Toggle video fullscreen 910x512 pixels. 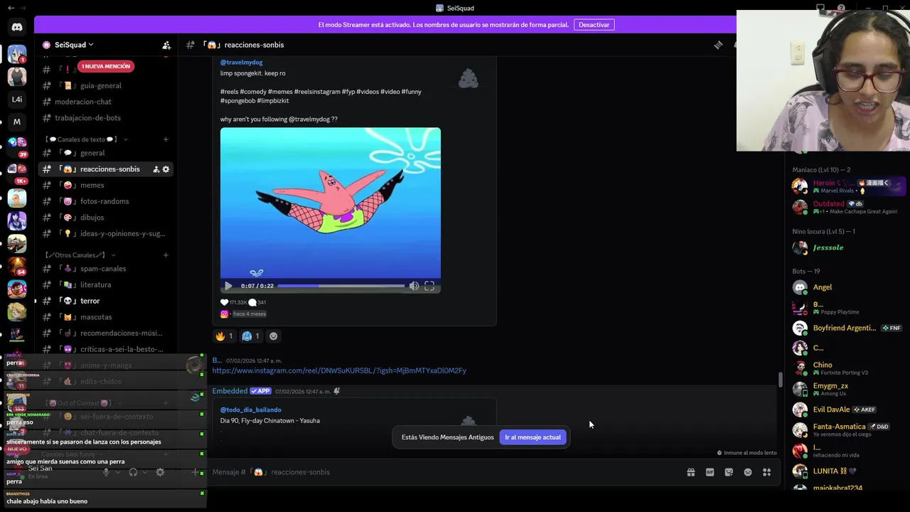click(x=429, y=286)
